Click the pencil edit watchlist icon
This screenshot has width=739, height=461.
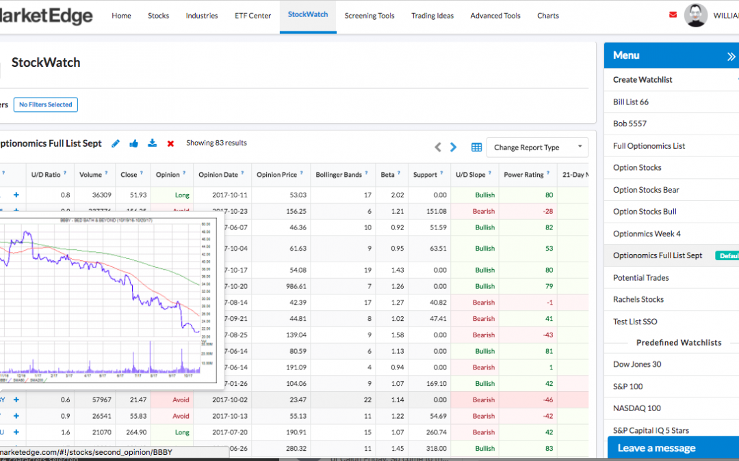click(116, 143)
